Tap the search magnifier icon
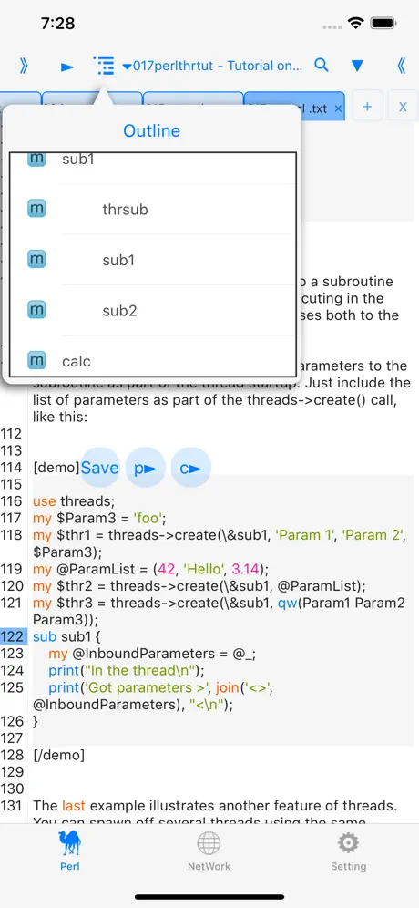Screen dimensions: 419x908 tap(322, 65)
